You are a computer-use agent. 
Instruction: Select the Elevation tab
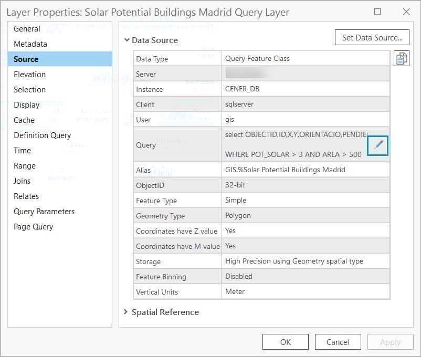[x=29, y=74]
